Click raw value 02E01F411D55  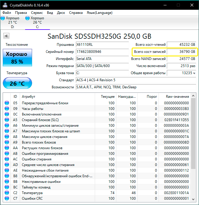(x=177, y=120)
